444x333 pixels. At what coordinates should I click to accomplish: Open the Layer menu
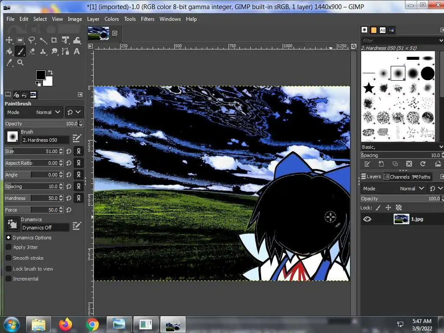(93, 19)
